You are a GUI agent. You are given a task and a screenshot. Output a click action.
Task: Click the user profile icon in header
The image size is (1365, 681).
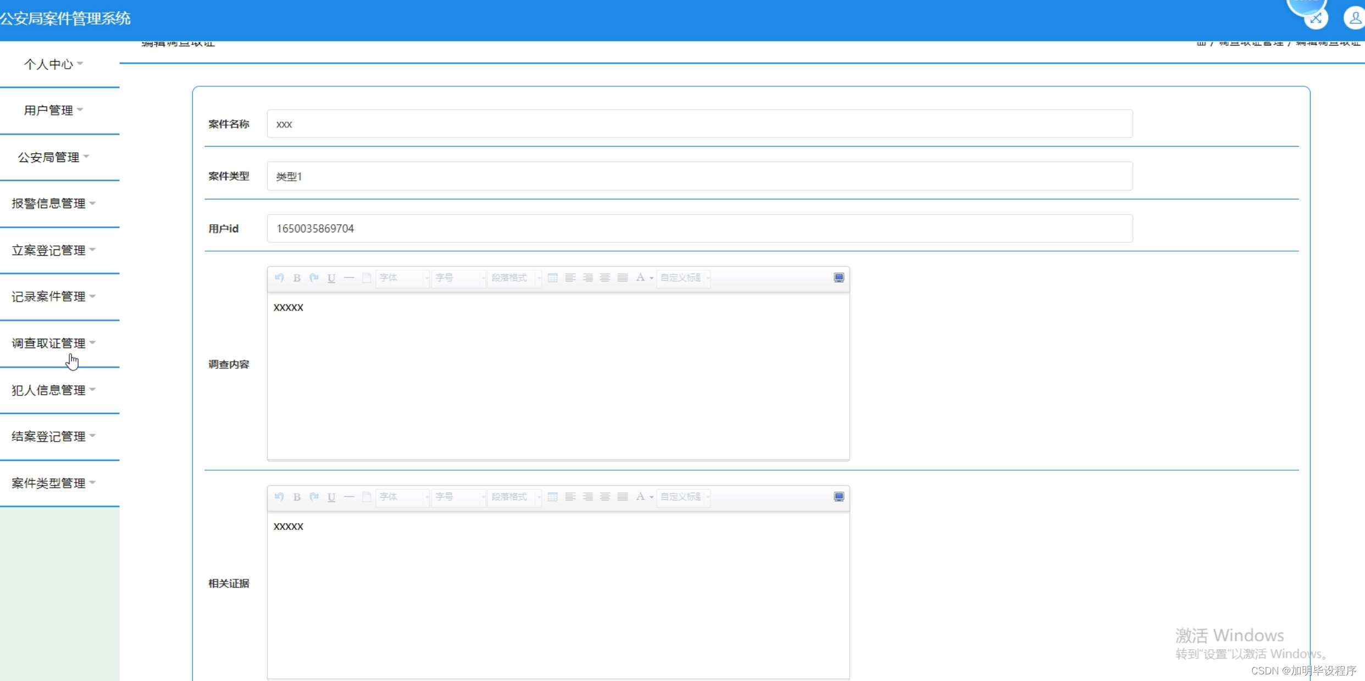pyautogui.click(x=1355, y=18)
